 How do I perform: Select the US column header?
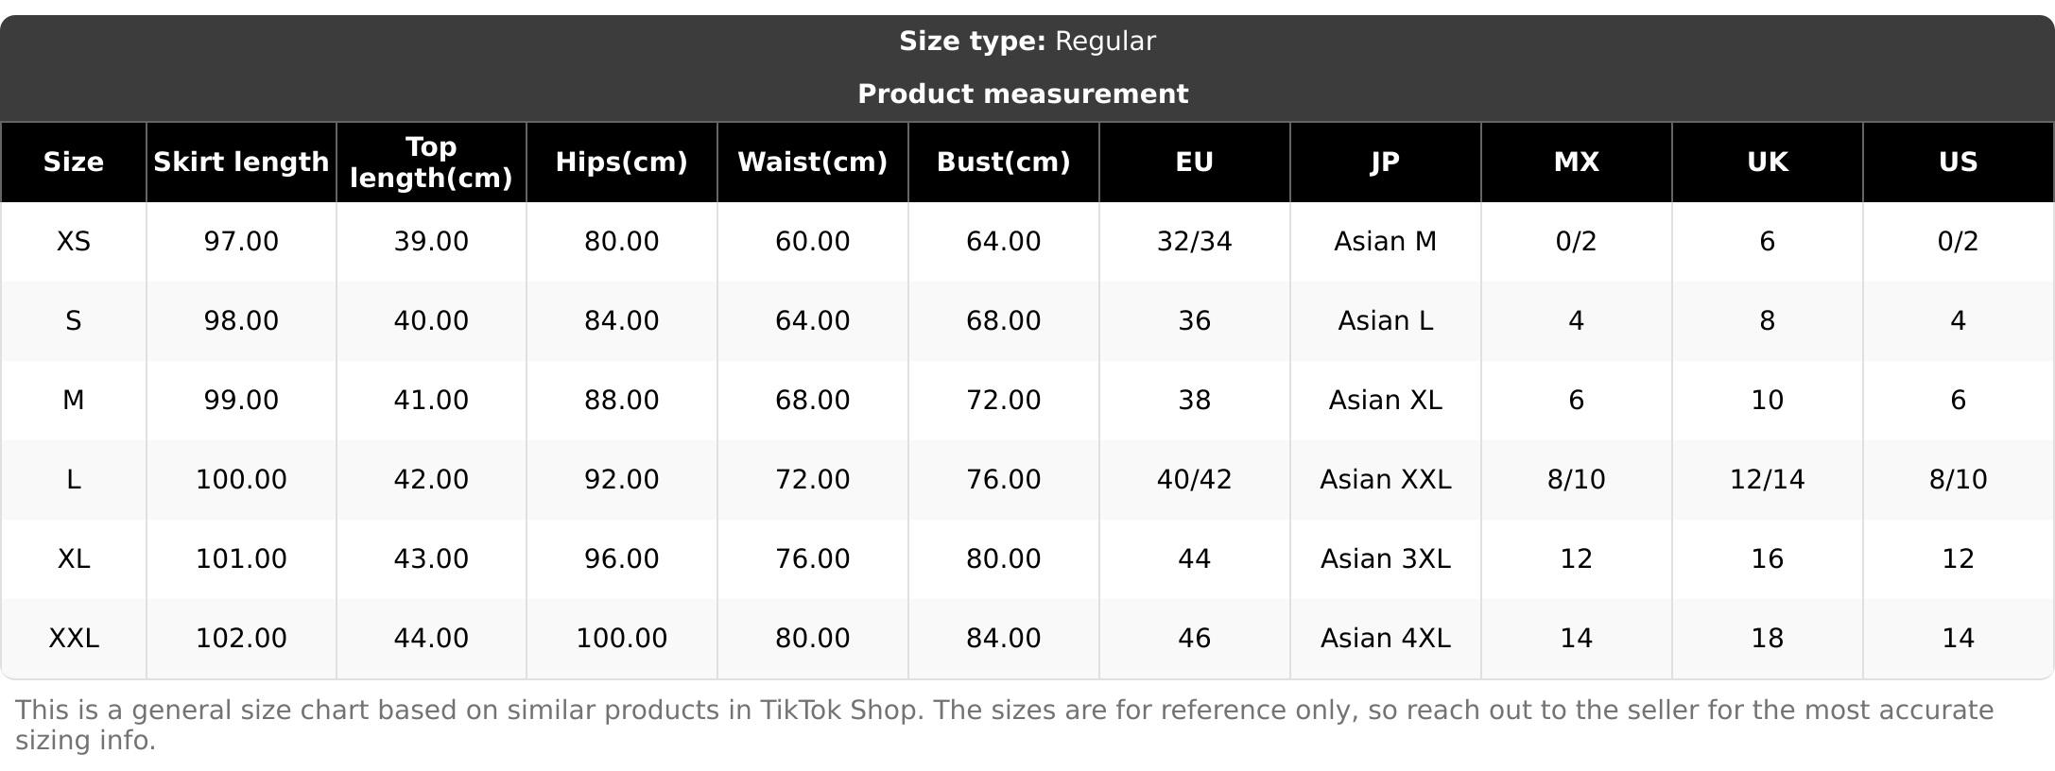coord(1958,163)
